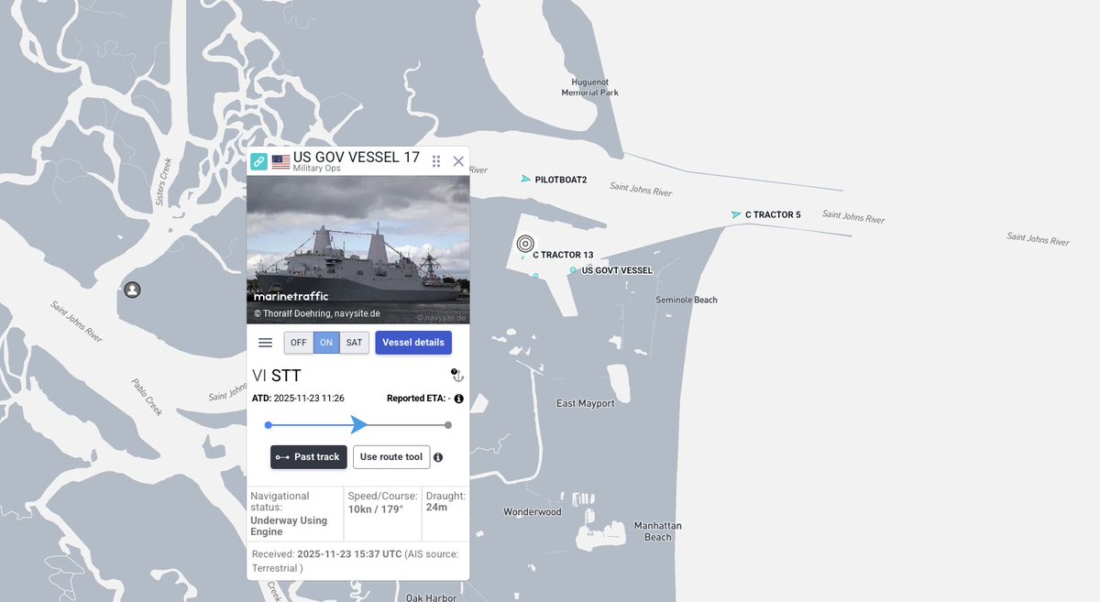Viewport: 1100px width, 602px height.
Task: Select the ON option in the toggle group
Action: [x=326, y=343]
